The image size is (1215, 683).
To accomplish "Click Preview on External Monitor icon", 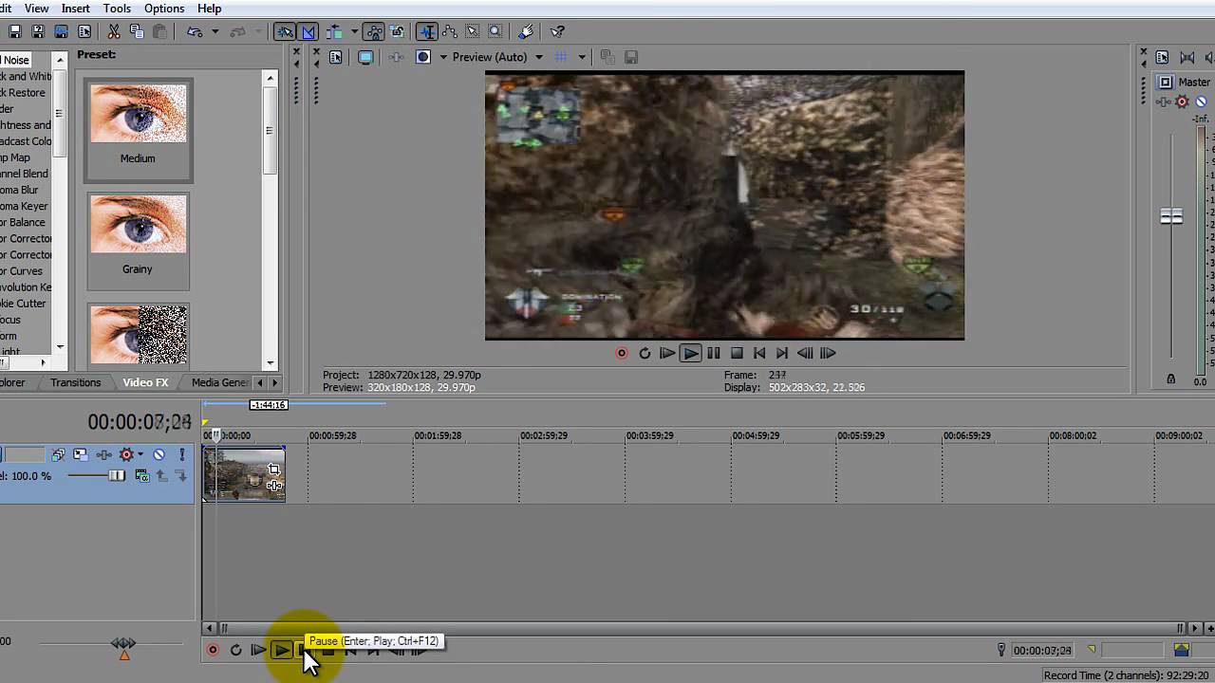I will tap(365, 57).
